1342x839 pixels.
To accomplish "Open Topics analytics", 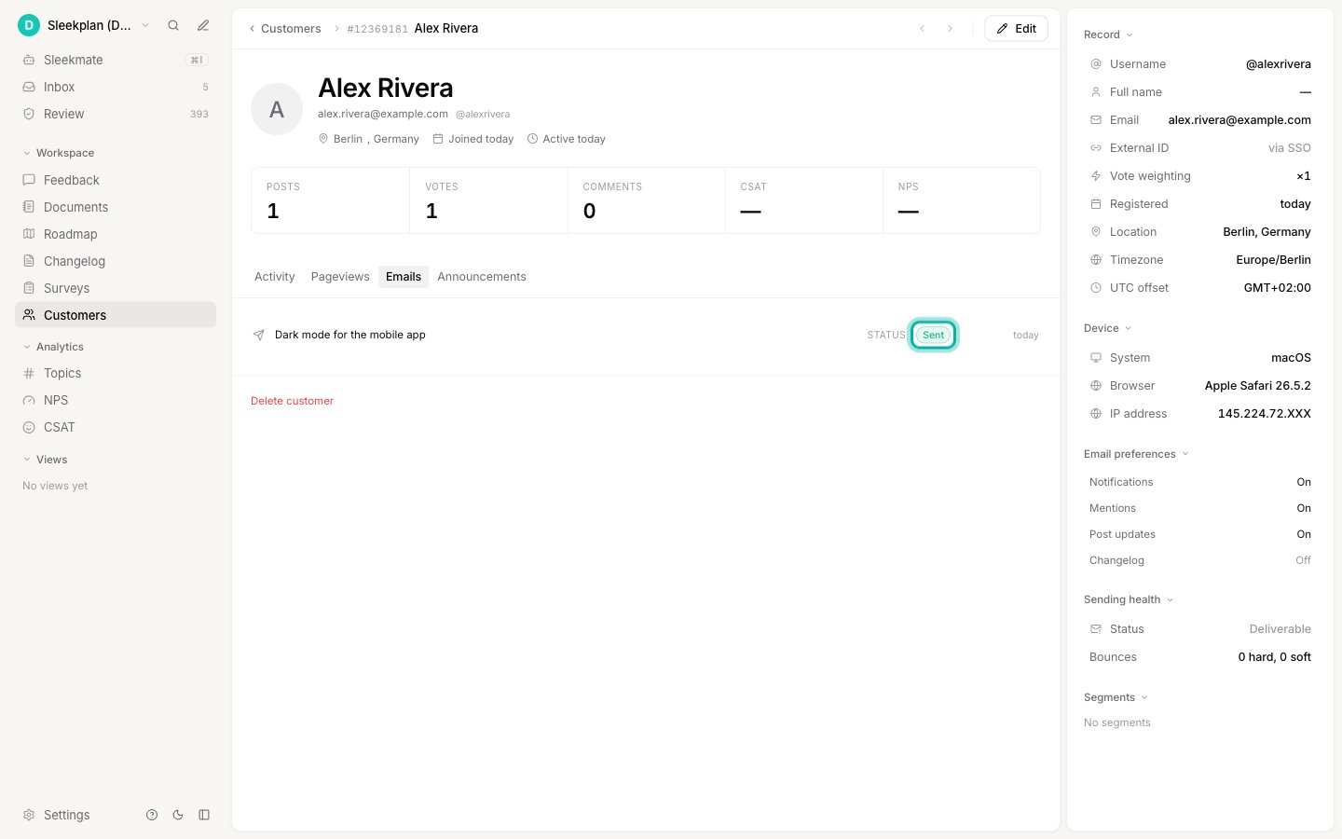I will coord(116,373).
